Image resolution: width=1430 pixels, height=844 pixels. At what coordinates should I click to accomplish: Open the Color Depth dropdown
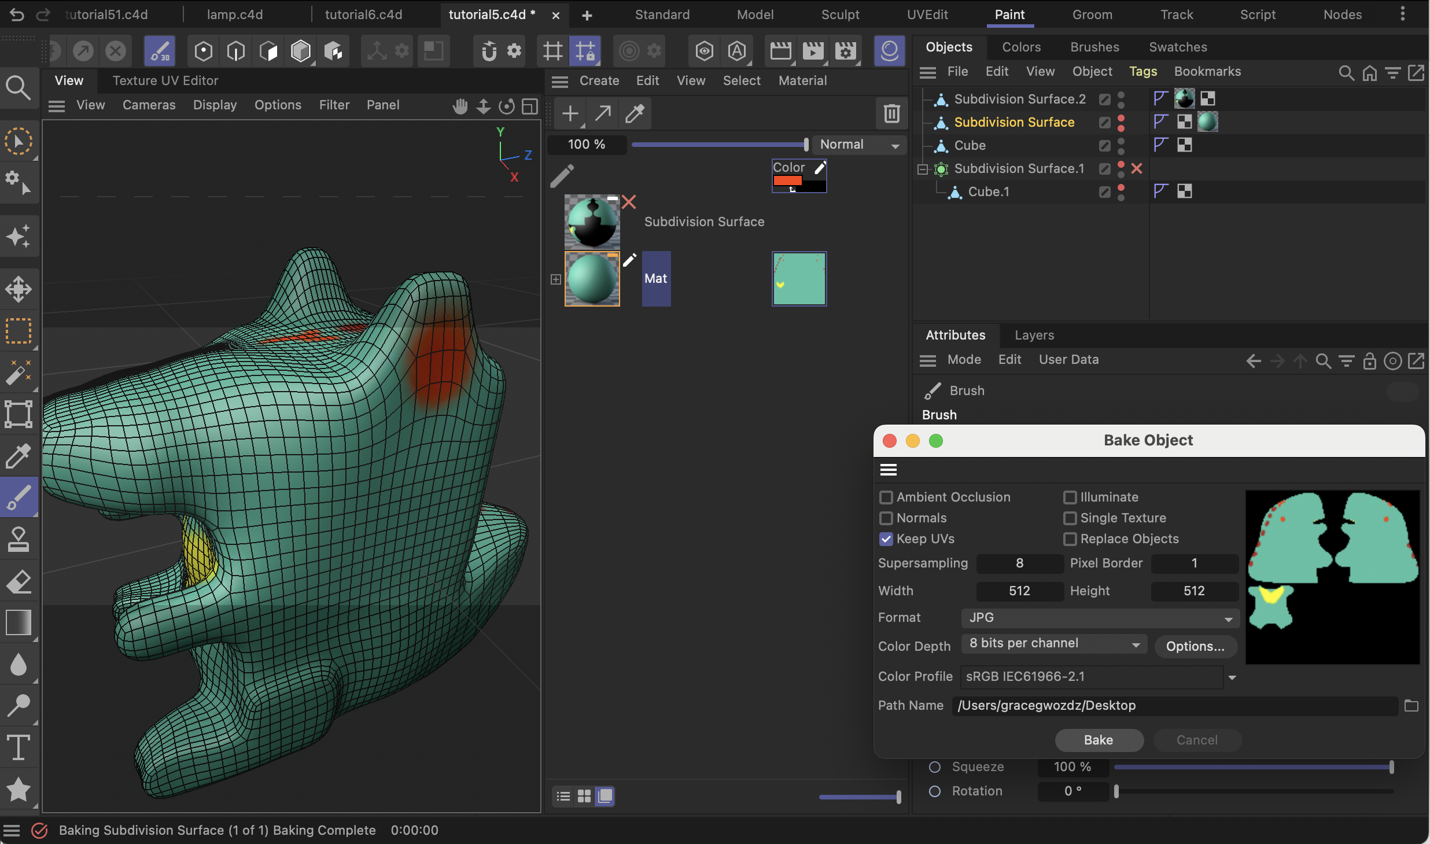pos(1053,643)
